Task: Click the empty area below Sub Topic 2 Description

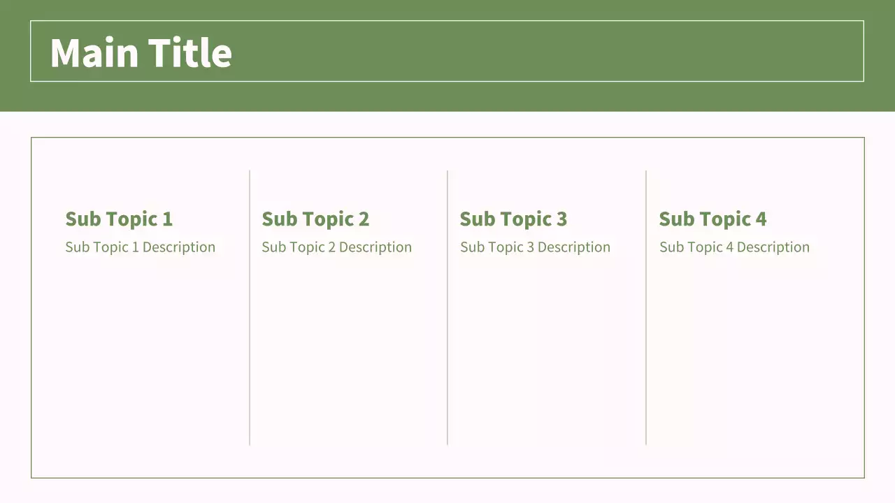Action: pos(348,349)
